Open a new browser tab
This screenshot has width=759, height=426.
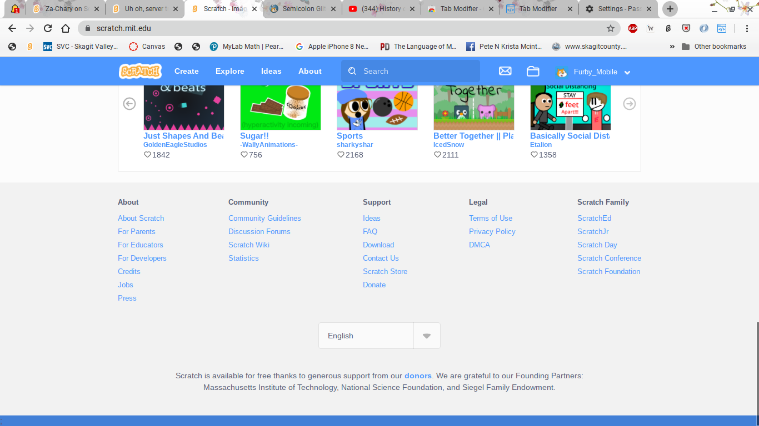pyautogui.click(x=670, y=9)
